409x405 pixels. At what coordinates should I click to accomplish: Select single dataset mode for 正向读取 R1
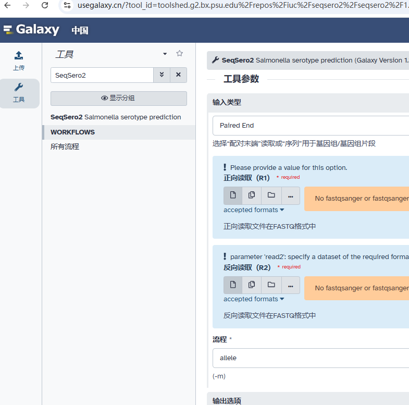click(x=233, y=195)
